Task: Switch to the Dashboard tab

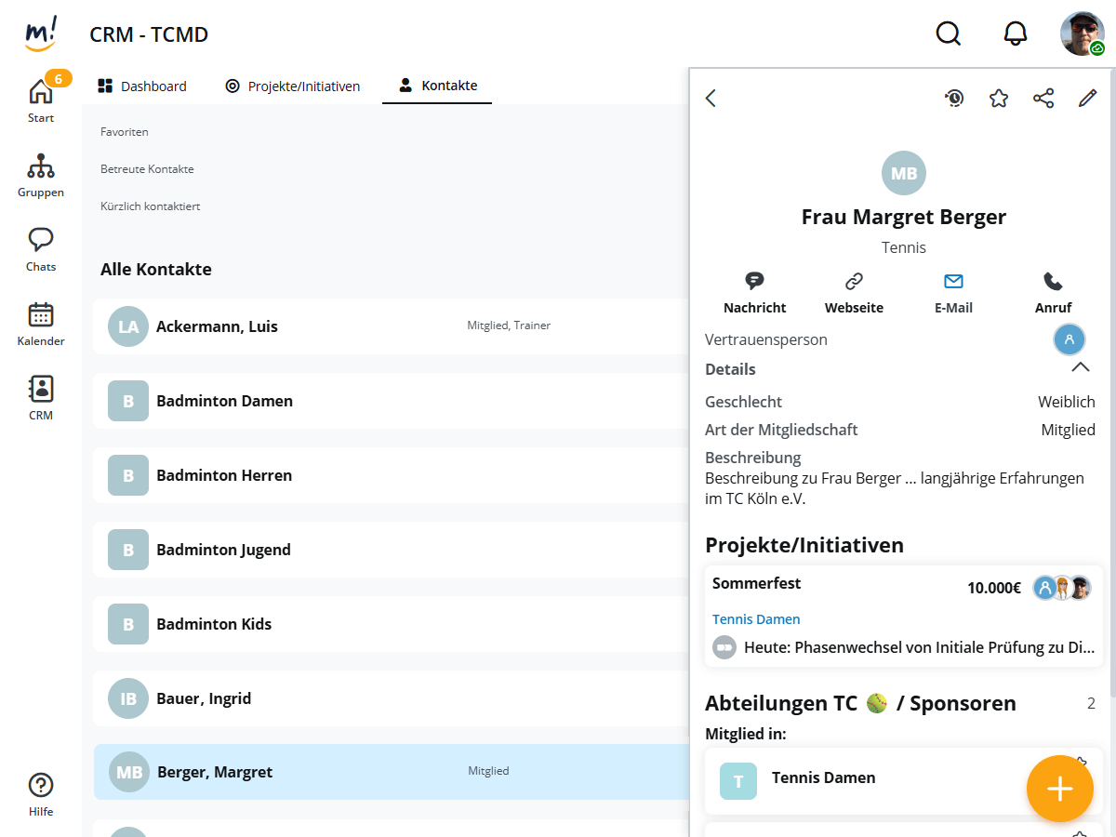Action: 142,86
